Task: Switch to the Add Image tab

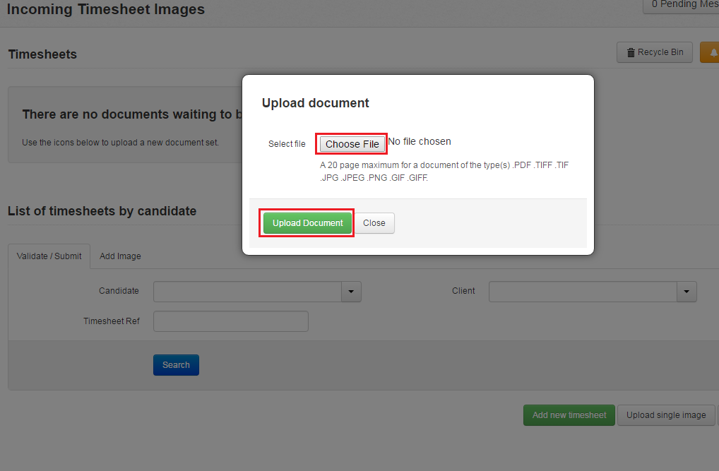Action: pyautogui.click(x=120, y=256)
